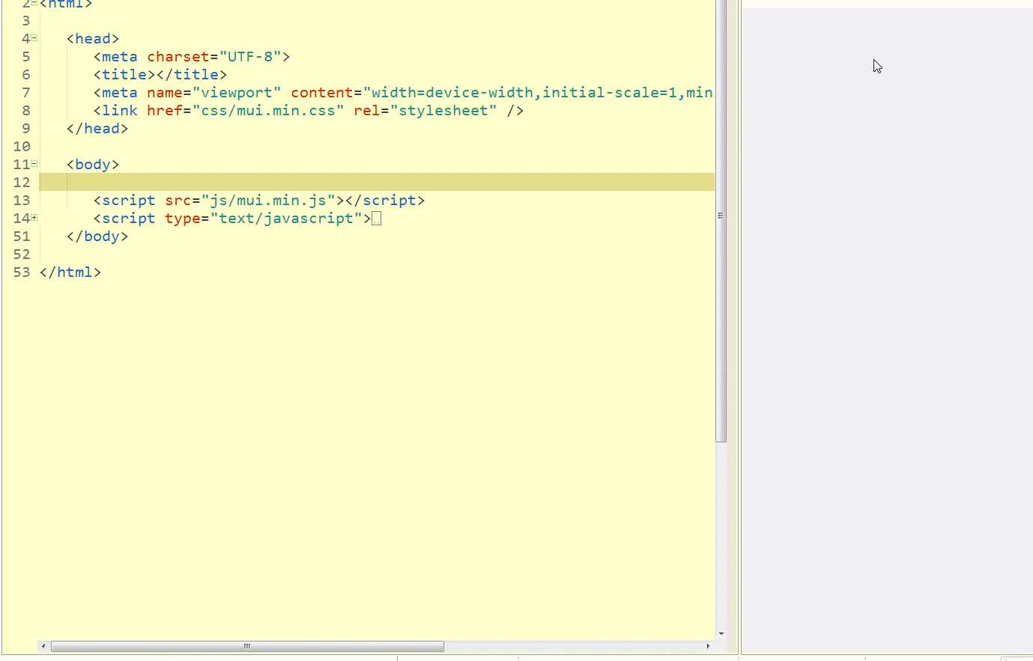
Task: Click the "text/javascript" type value on line 14
Action: click(x=286, y=219)
